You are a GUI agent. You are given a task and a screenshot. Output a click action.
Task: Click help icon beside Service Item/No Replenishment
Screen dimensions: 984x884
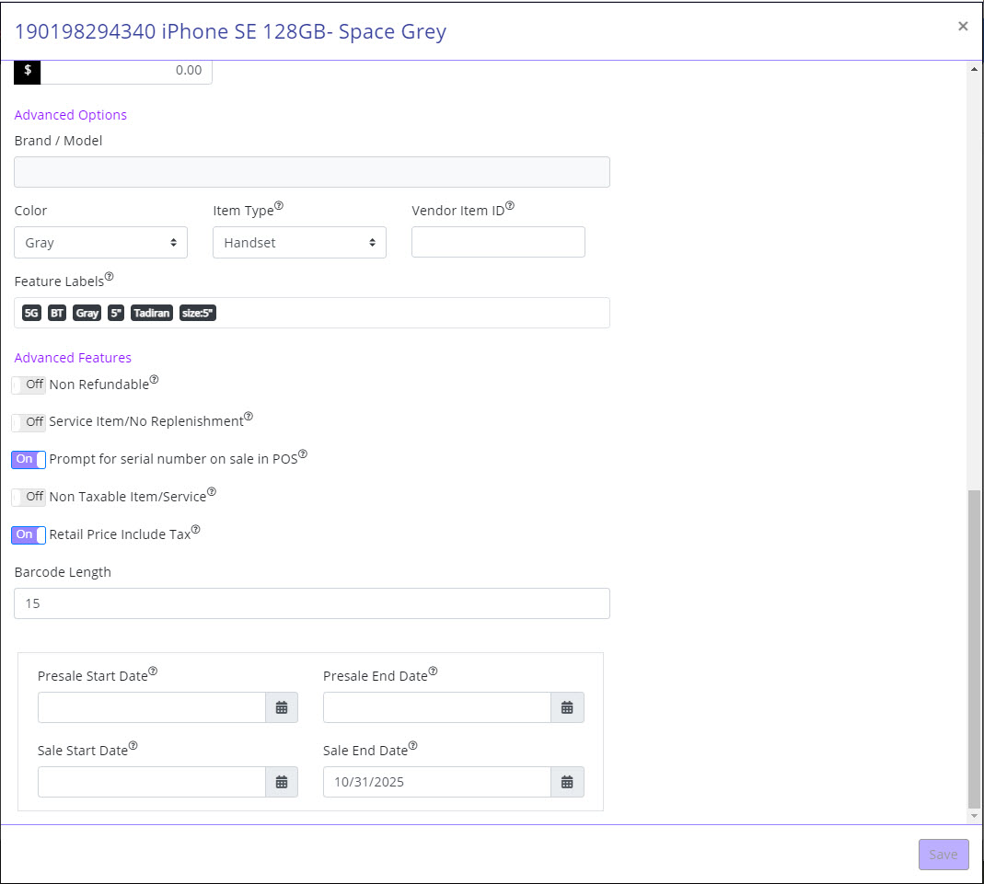click(249, 417)
